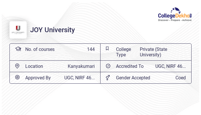
Task: Click the JOY University logo thumbnail
Action: click(x=18, y=30)
